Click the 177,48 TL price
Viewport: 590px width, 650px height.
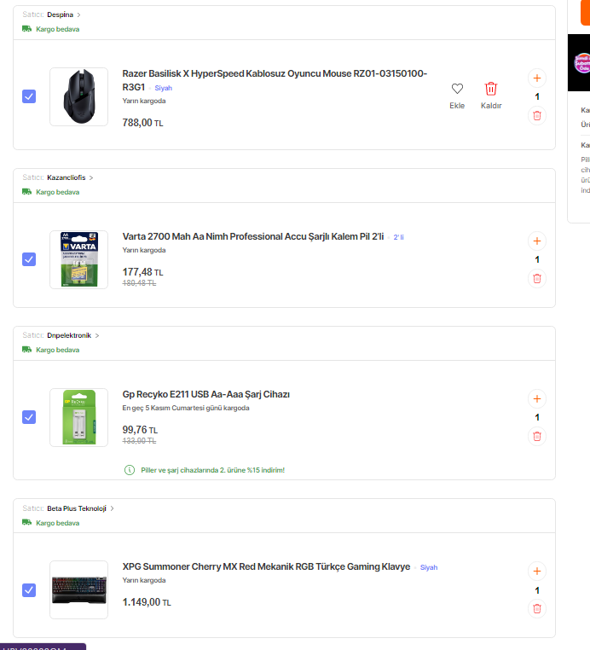[x=143, y=272]
